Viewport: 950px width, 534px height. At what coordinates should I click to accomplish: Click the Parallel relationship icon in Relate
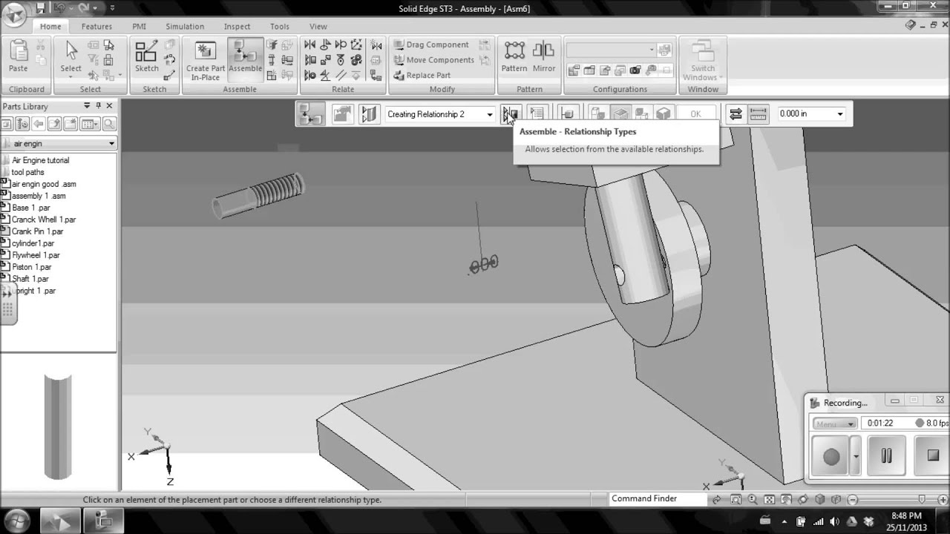(341, 75)
